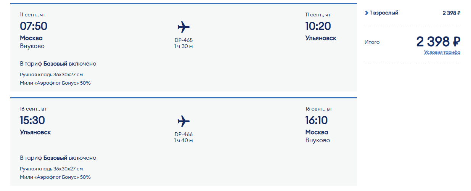Click the Итого label

coord(372,42)
